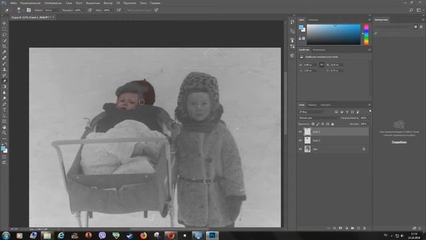This screenshot has width=426, height=240.
Task: Switch Libraries to grid view
Action: tap(415, 27)
